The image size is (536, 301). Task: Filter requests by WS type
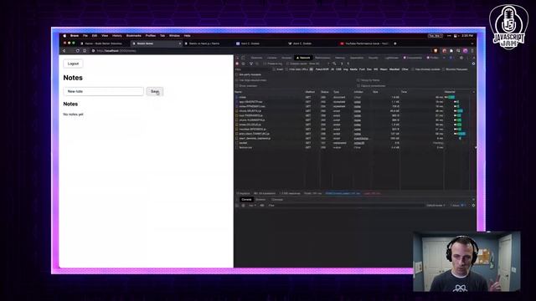pyautogui.click(x=376, y=69)
